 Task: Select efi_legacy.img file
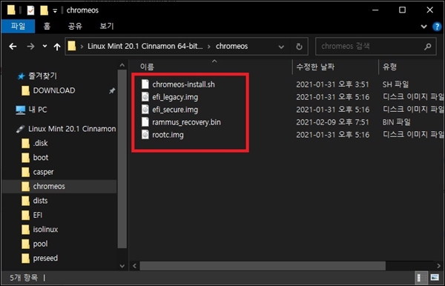pyautogui.click(x=175, y=97)
